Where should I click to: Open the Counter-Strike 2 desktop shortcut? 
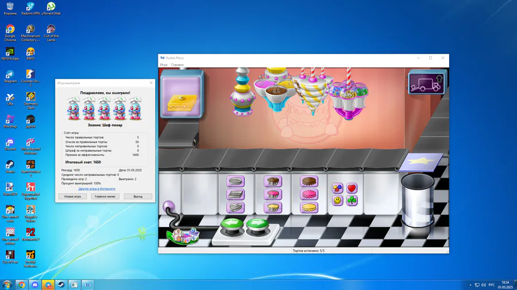pos(30,78)
